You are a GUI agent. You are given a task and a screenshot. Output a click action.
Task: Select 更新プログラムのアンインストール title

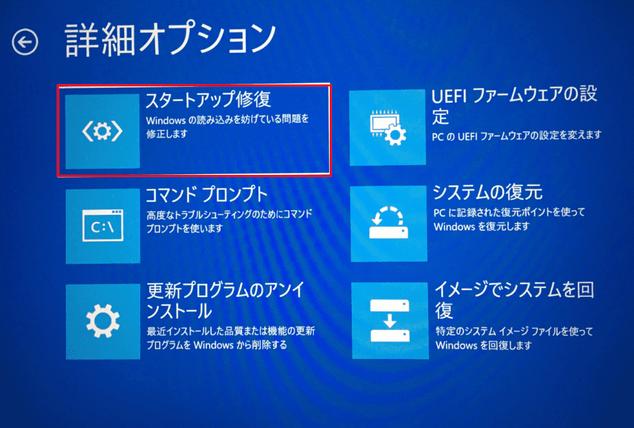(225, 301)
